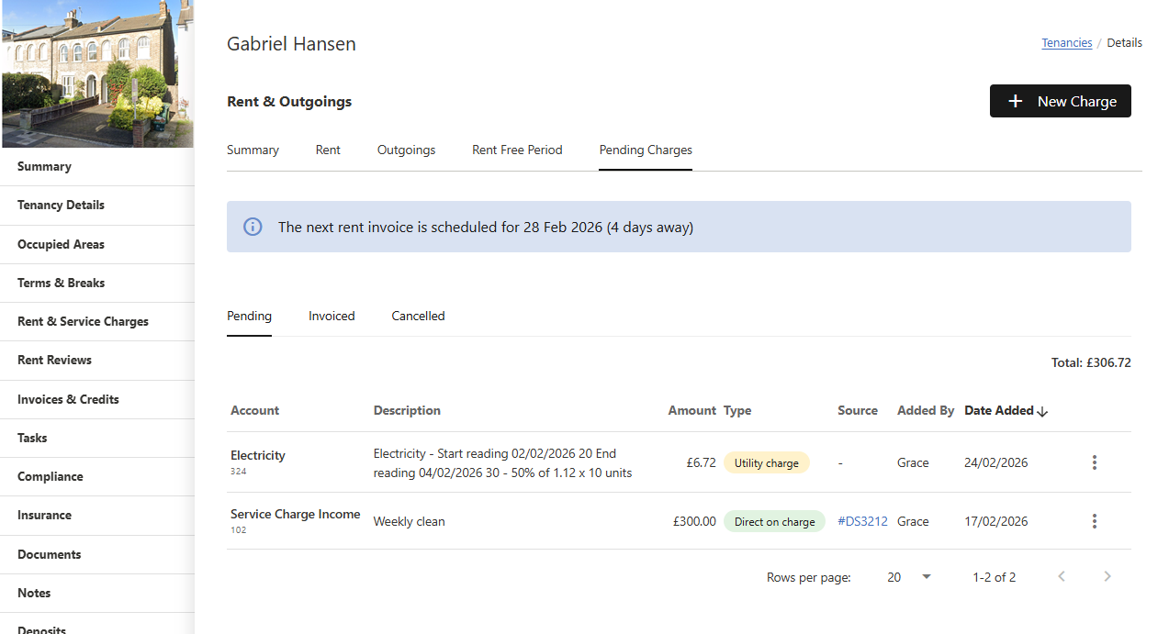Sort table by Amount column header

tap(691, 410)
